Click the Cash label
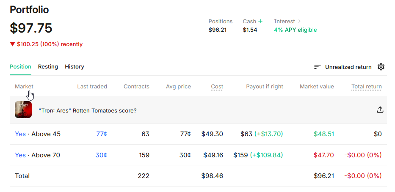 point(249,21)
